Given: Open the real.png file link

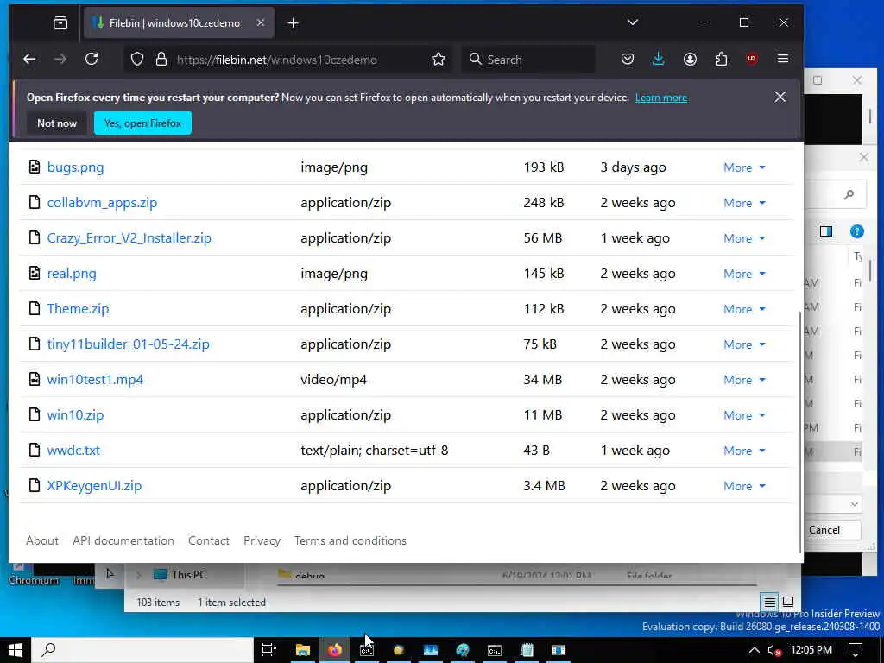Looking at the screenshot, I should (72, 274).
